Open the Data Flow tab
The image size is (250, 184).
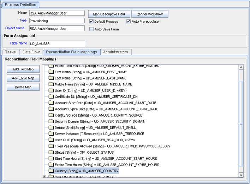pos(31,52)
